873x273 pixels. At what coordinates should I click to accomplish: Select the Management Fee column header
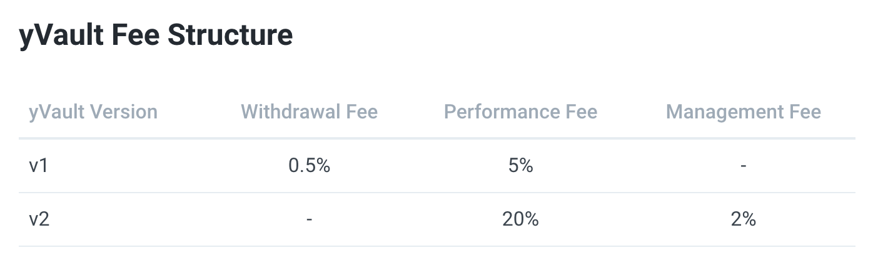(x=743, y=112)
